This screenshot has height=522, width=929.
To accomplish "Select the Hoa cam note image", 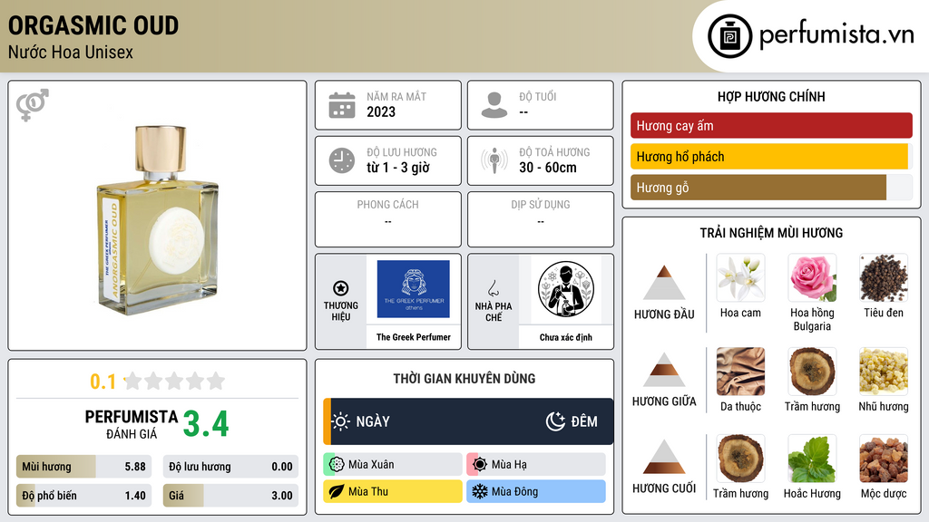I will tap(740, 278).
